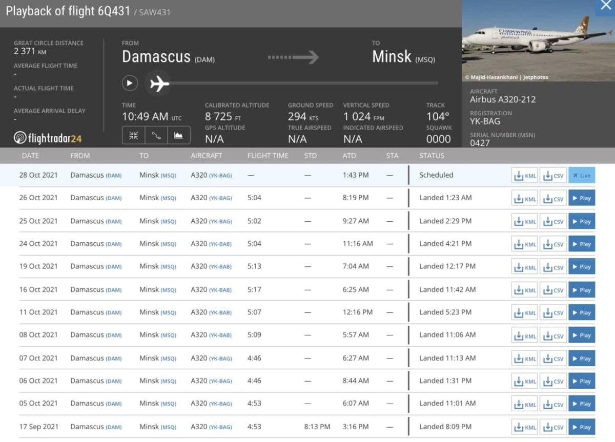Click the airplane marker on playback timeline
This screenshot has height=442, width=615.
coord(158,83)
